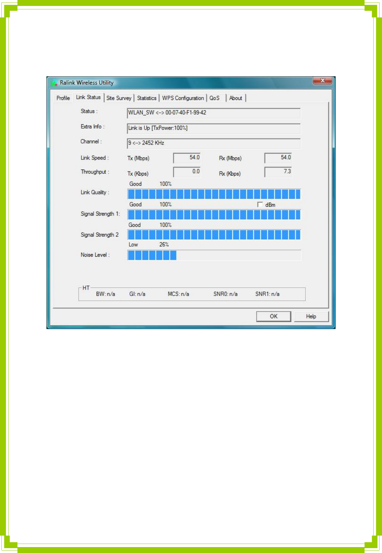The width and height of the screenshot is (382, 553).
Task: Switch to the Profile tab
Action: tap(63, 98)
